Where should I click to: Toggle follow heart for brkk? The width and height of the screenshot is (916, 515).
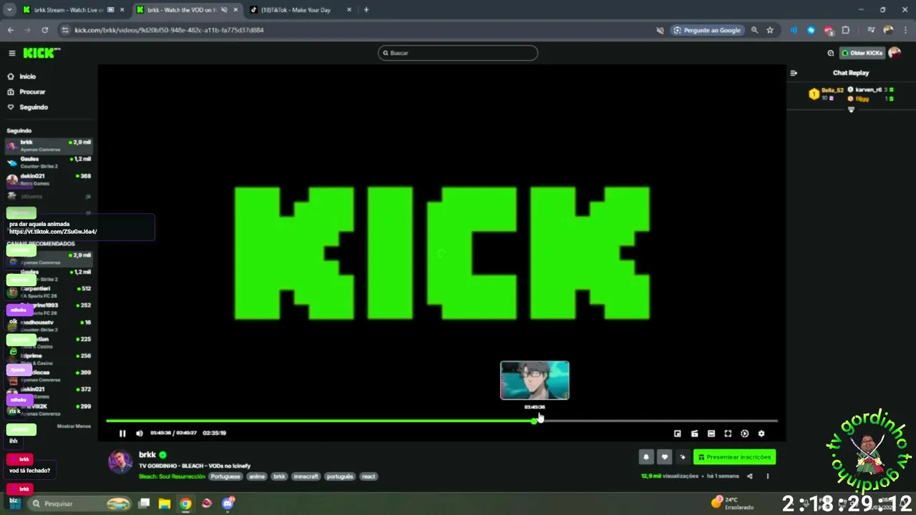665,457
